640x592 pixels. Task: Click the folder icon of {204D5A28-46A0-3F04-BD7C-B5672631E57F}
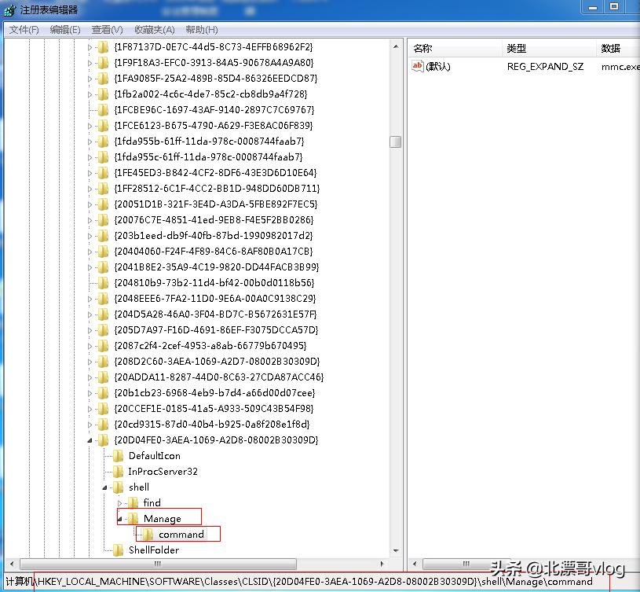(104, 314)
